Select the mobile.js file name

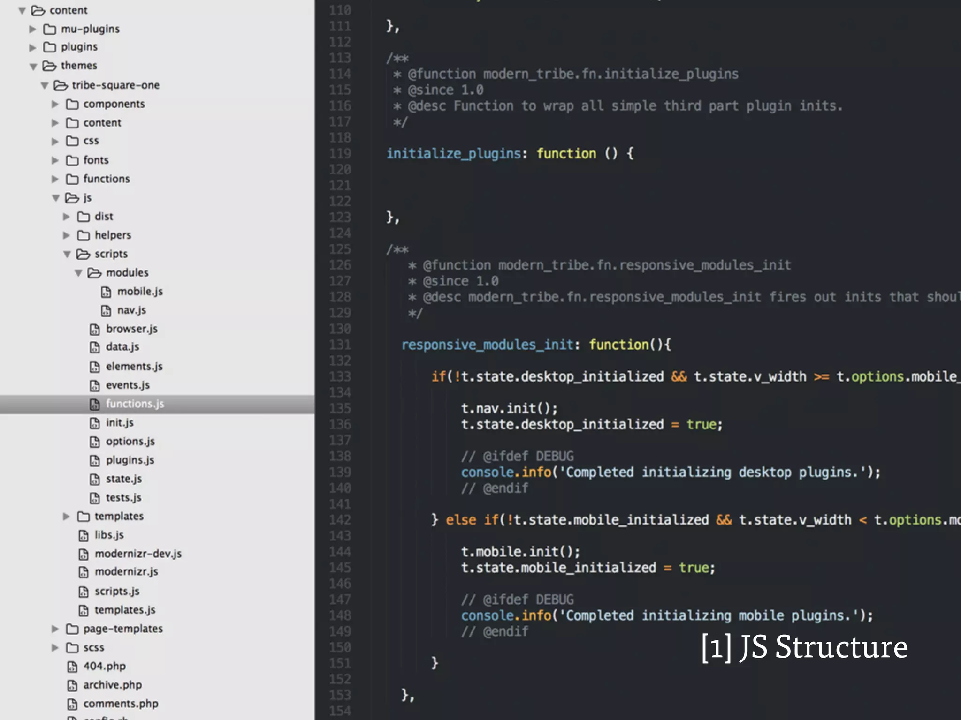tap(140, 292)
